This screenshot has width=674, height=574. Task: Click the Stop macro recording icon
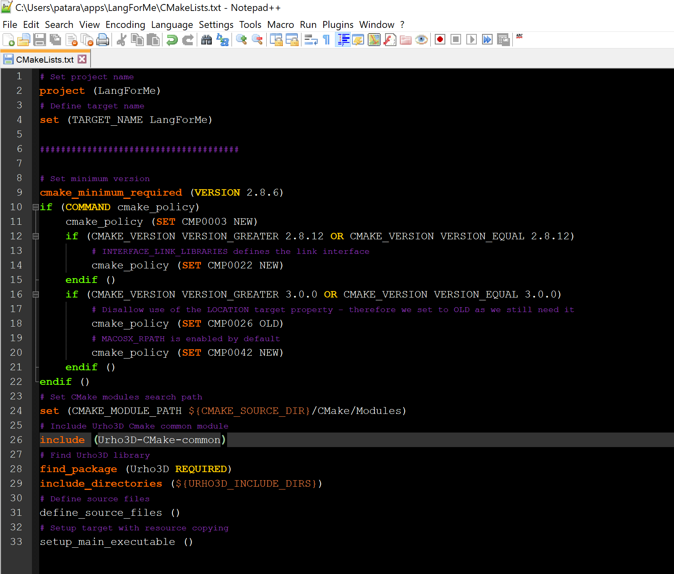point(456,40)
